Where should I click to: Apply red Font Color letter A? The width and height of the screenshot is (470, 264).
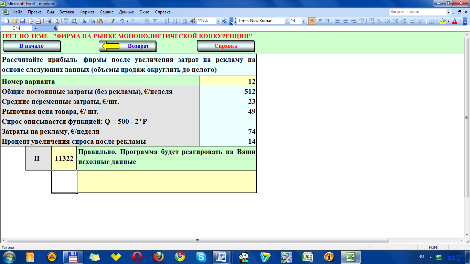click(455, 21)
